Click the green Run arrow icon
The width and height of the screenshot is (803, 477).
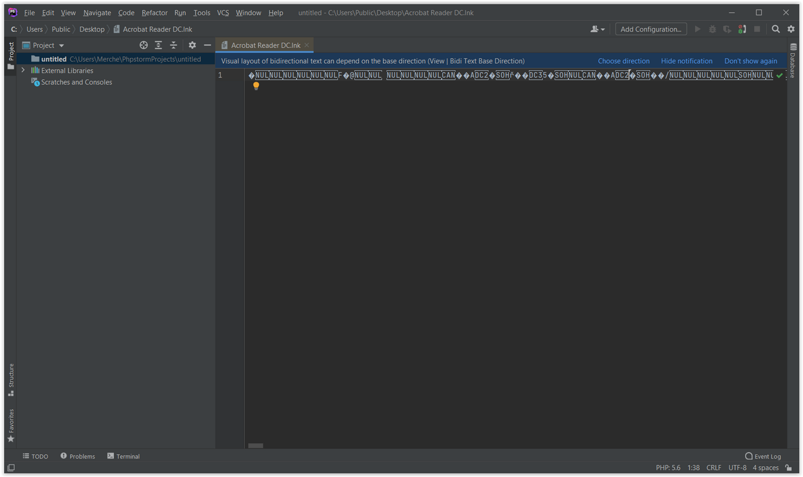pos(698,29)
